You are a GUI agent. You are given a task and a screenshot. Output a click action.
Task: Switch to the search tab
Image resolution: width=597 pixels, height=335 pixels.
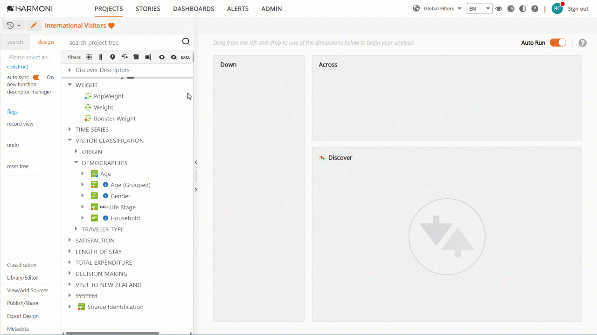point(15,42)
